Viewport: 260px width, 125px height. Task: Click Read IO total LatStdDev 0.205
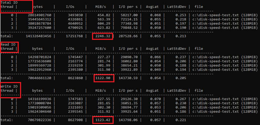(181, 78)
